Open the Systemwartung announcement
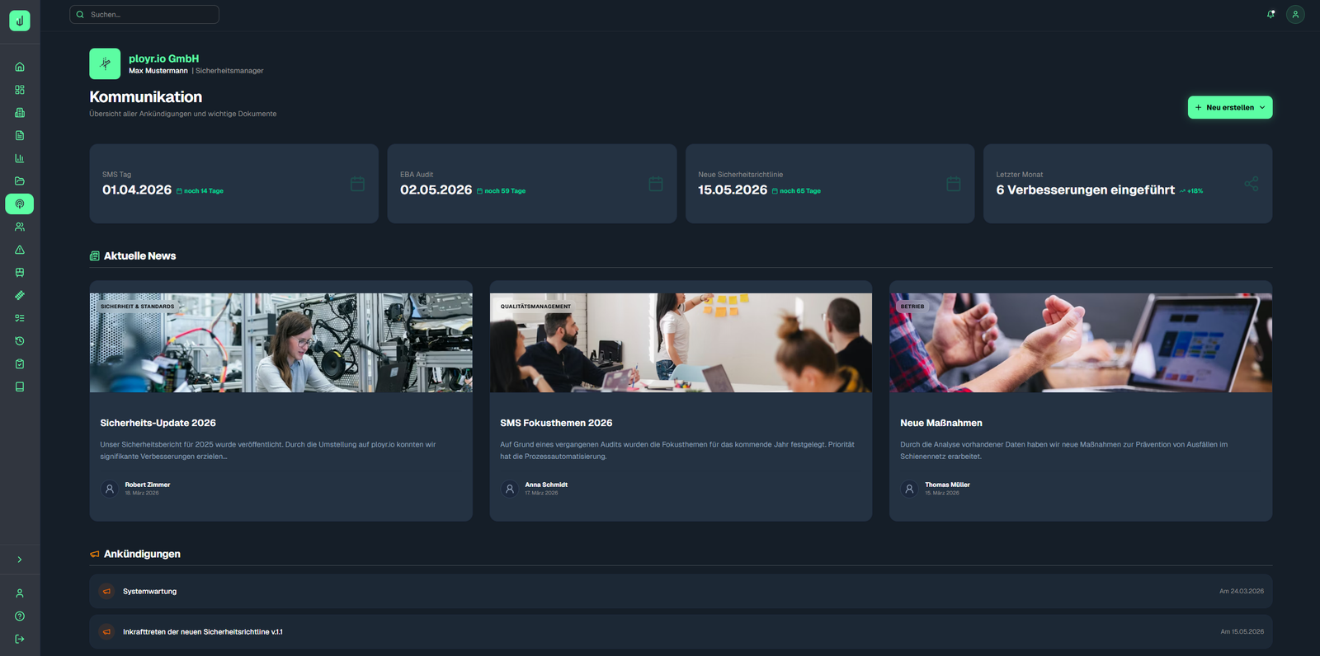Screen dimensions: 1320x656 149,592
